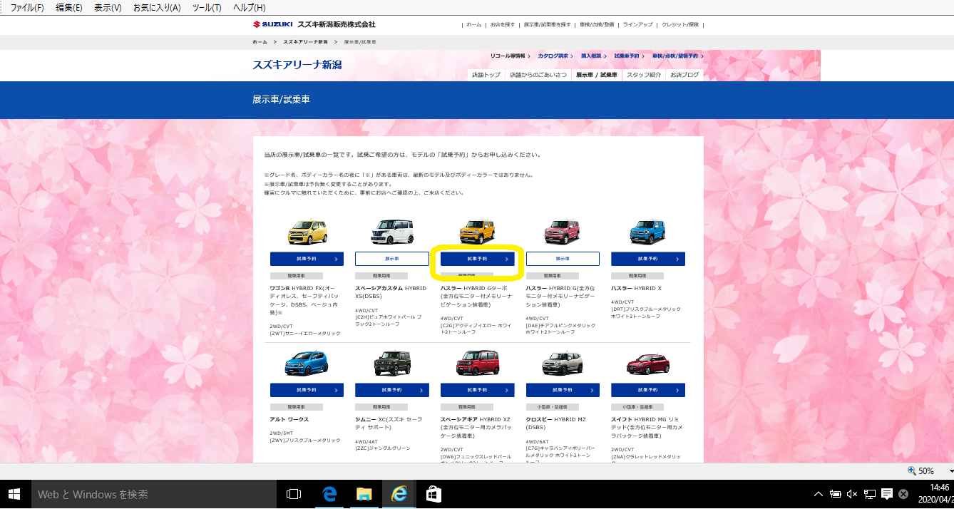
Task: Click the muted speaker tray icon
Action: click(x=853, y=493)
